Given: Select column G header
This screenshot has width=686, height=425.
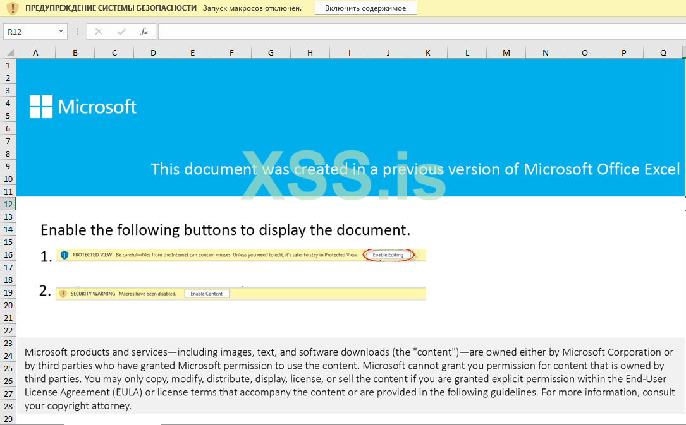Looking at the screenshot, I should [271, 52].
